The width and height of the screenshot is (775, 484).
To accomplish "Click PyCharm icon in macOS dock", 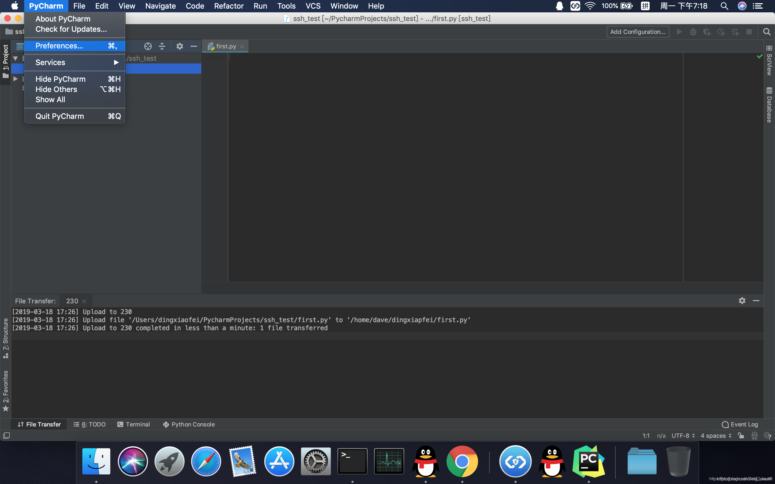I will (589, 462).
